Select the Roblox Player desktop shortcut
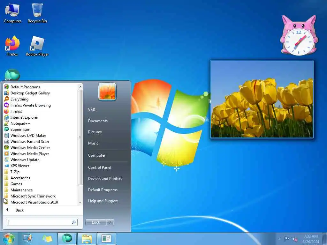327x245 pixels. 37,46
